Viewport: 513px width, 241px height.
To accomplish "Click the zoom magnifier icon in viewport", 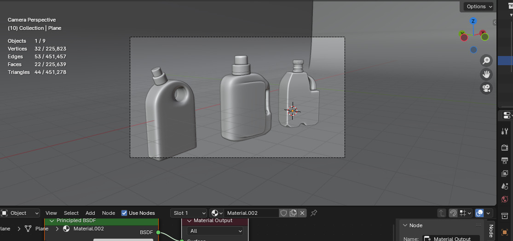I will pyautogui.click(x=486, y=61).
